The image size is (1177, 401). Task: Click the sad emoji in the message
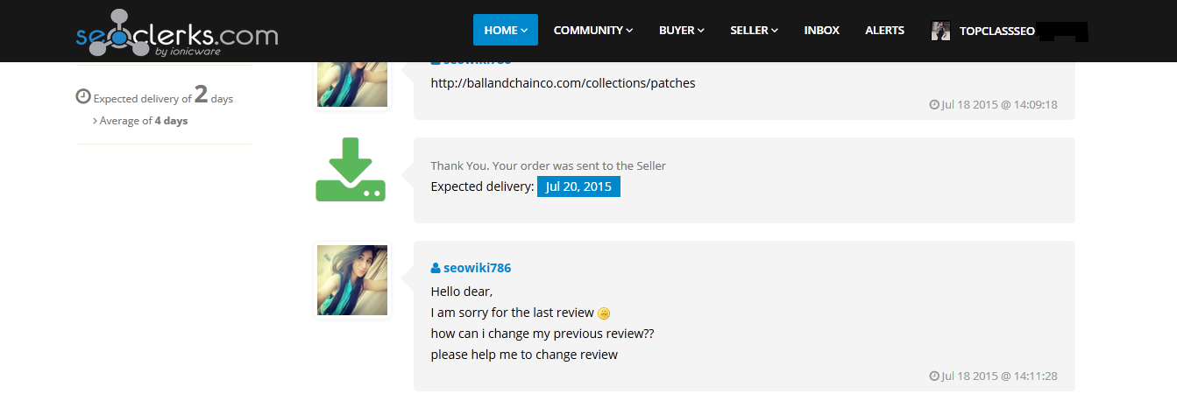pos(604,313)
